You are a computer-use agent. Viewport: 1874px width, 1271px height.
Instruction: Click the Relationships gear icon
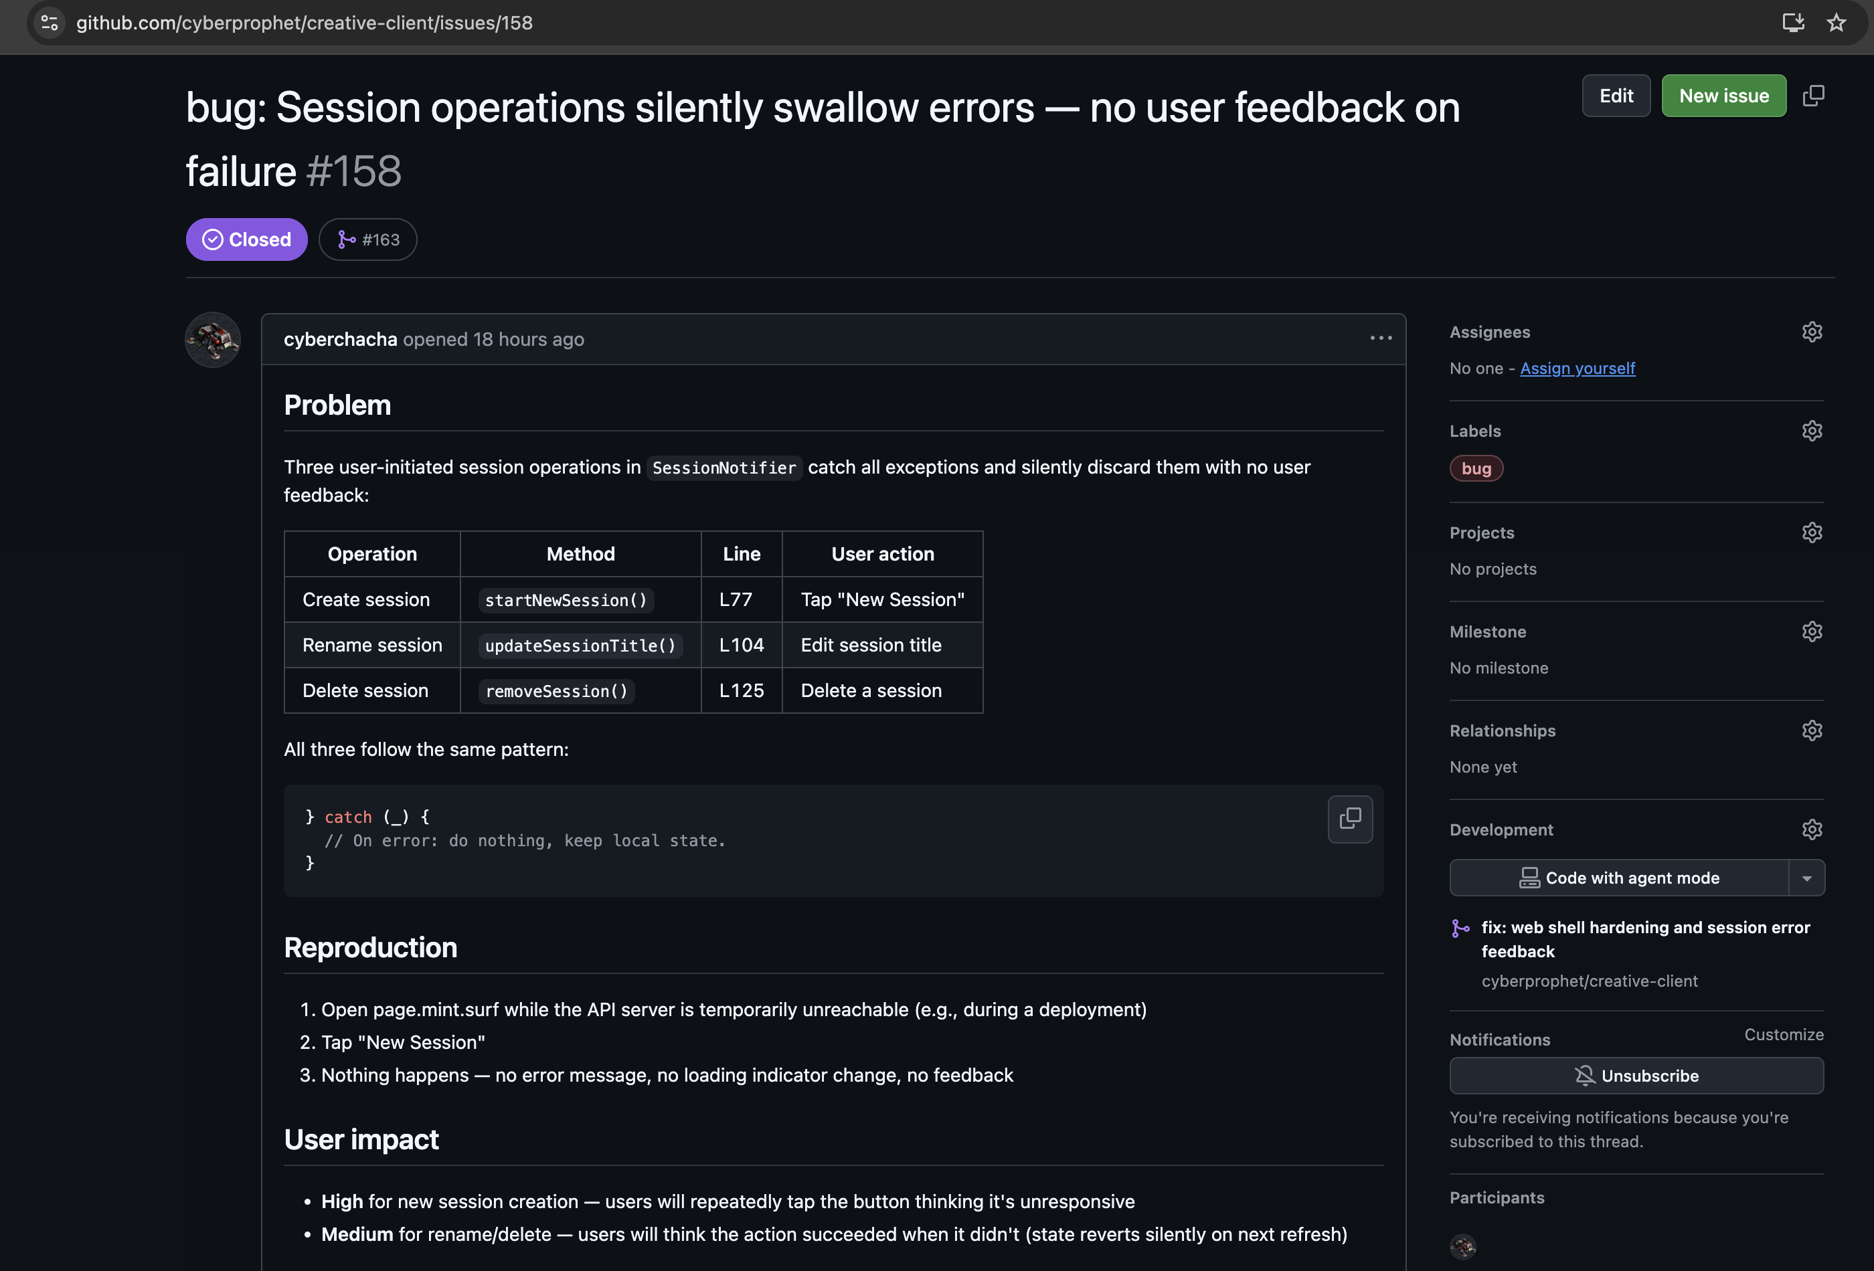point(1812,731)
